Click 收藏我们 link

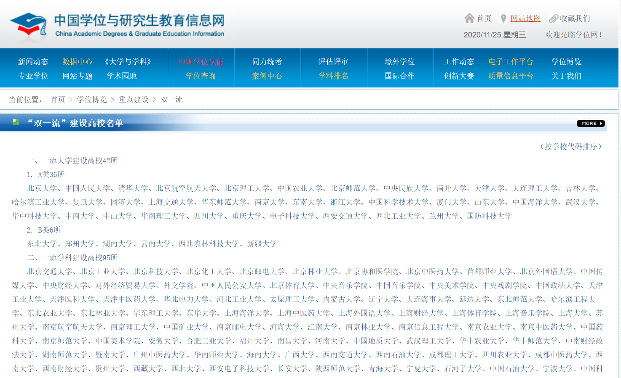(575, 19)
